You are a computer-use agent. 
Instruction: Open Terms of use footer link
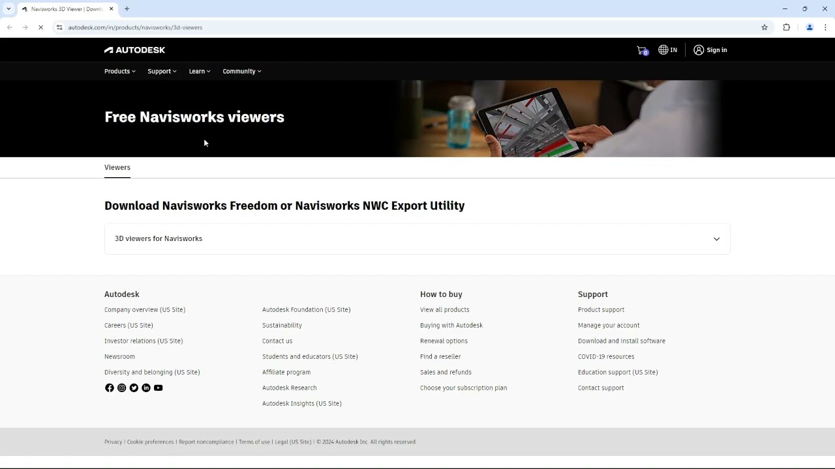(x=254, y=442)
